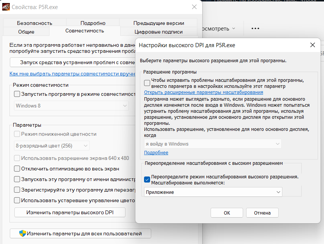This screenshot has width=324, height=244.
Task: Open the manual compatibility settings help link
Action: (72, 74)
